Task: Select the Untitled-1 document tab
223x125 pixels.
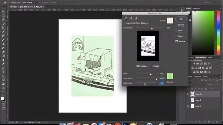Action: [x=27, y=7]
